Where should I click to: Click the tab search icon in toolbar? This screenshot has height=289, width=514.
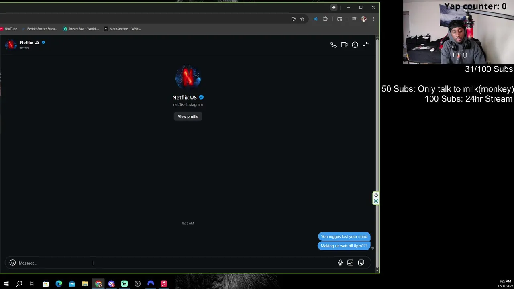(x=340, y=19)
